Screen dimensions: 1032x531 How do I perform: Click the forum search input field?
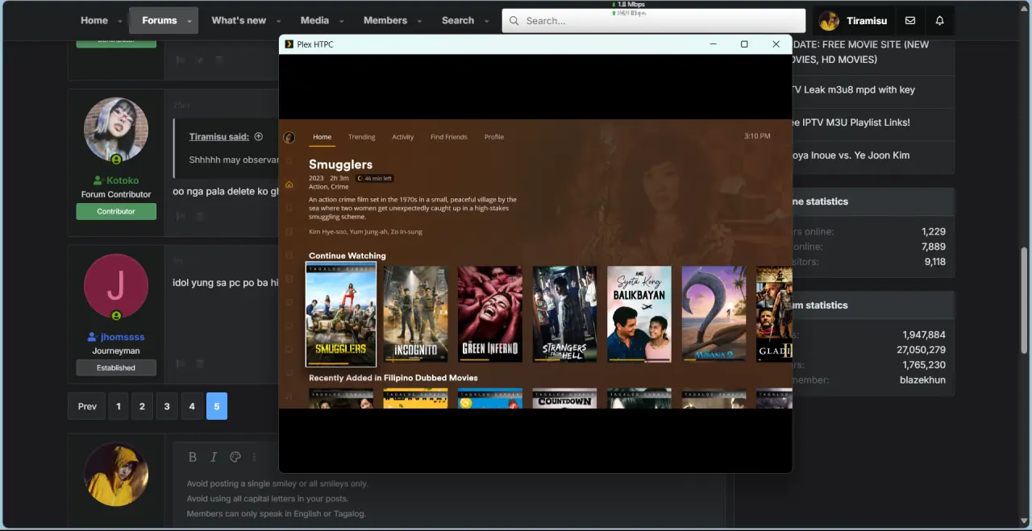click(x=653, y=21)
